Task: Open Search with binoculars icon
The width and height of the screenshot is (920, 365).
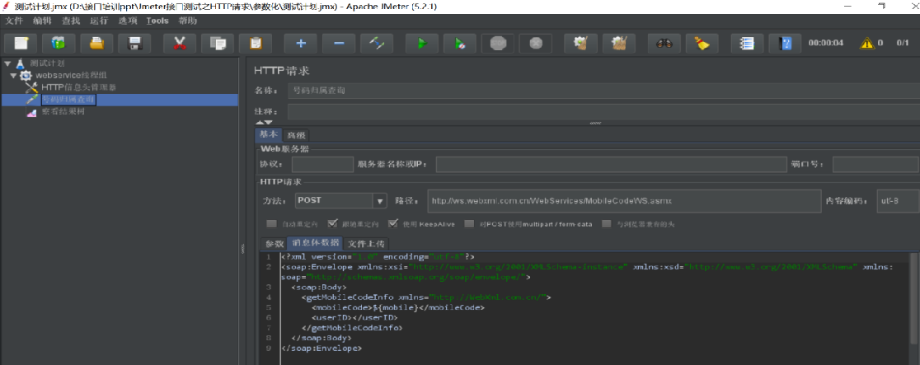Action: [664, 44]
